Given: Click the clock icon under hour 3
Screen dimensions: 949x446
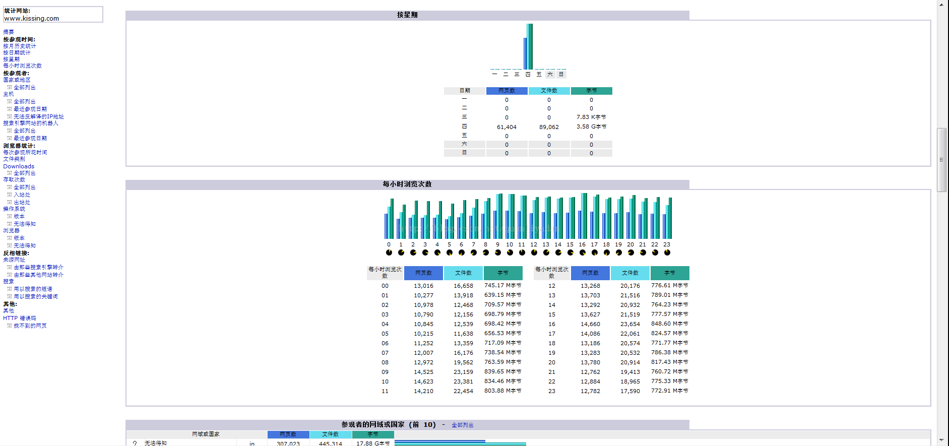Looking at the screenshot, I should tap(425, 252).
